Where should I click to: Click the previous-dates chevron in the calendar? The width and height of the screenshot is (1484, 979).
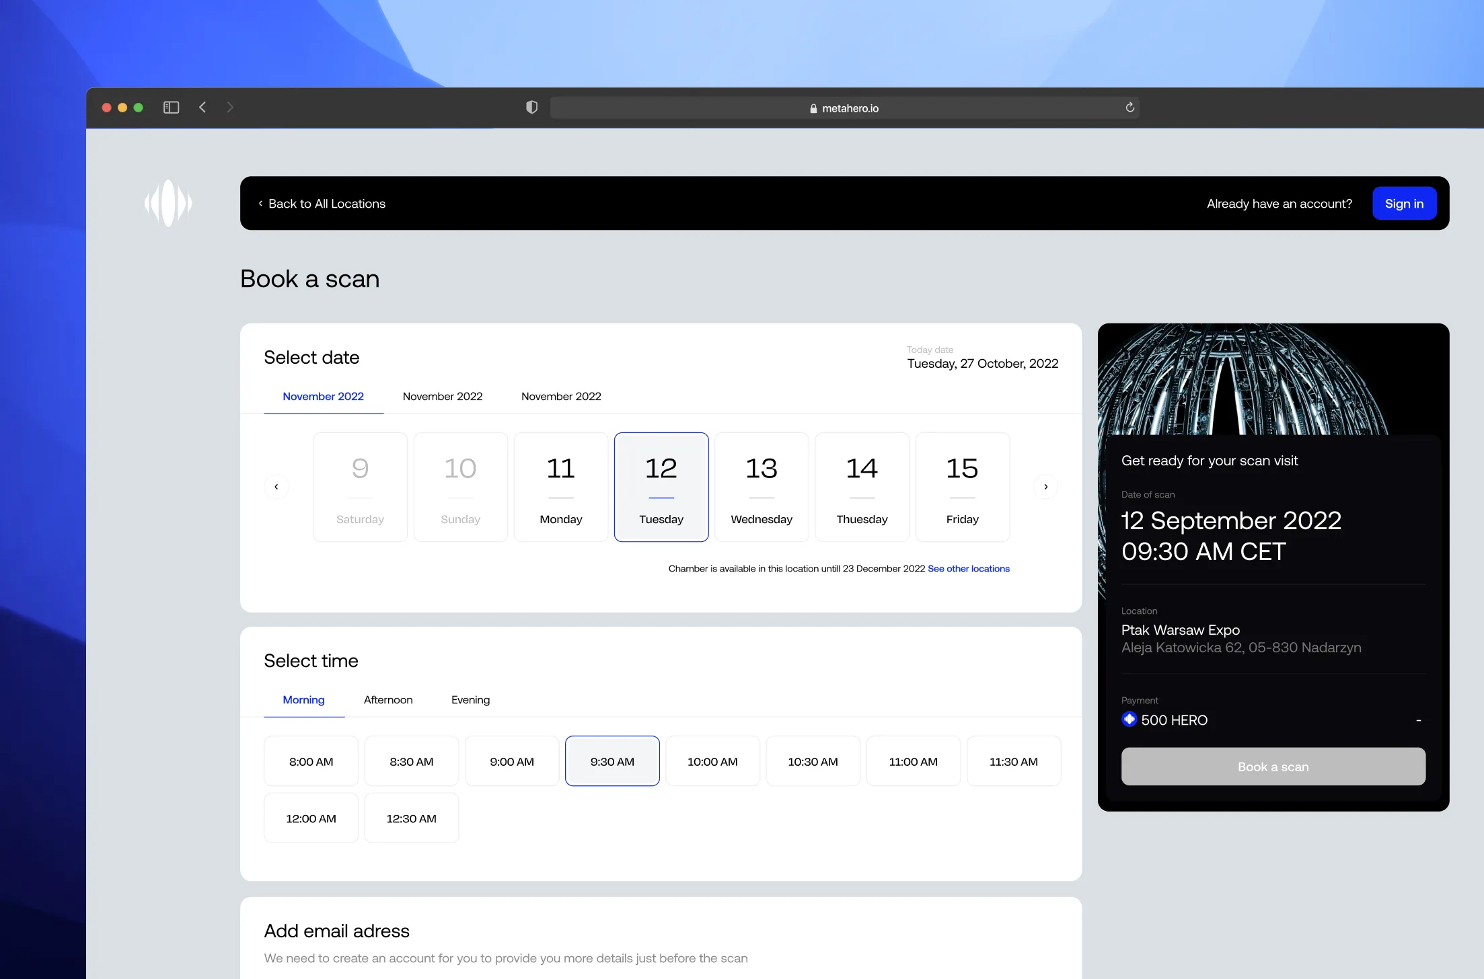click(276, 486)
